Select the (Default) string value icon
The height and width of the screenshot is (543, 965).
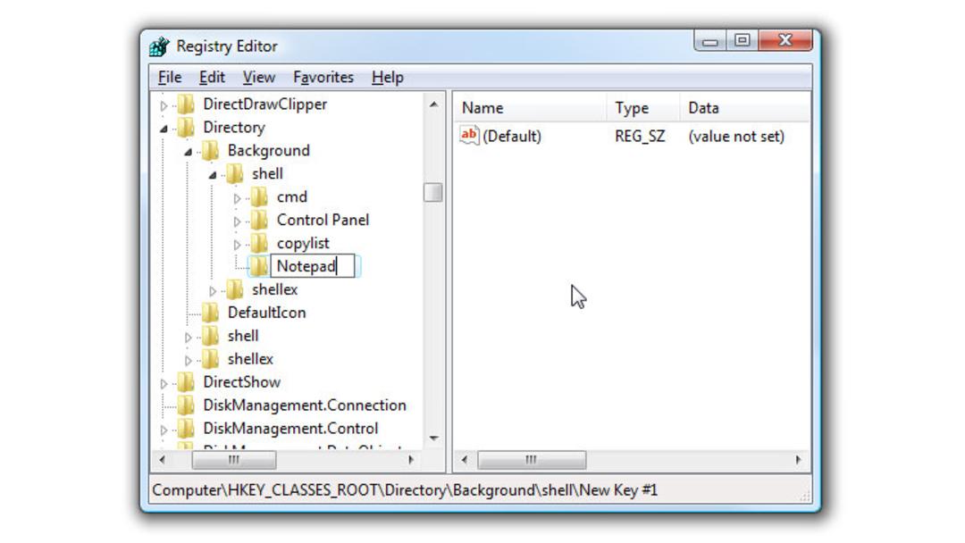[469, 135]
